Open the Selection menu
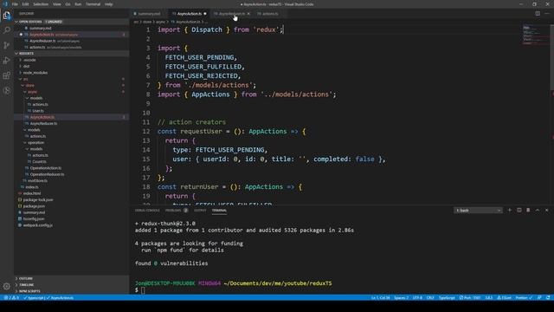Viewport: 554px width, 312px height. (x=41, y=4)
